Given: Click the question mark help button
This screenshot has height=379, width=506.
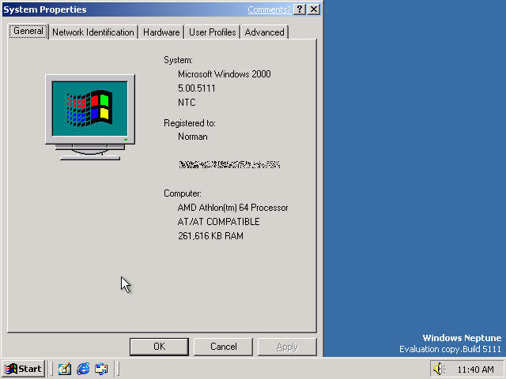Looking at the screenshot, I should pos(300,9).
